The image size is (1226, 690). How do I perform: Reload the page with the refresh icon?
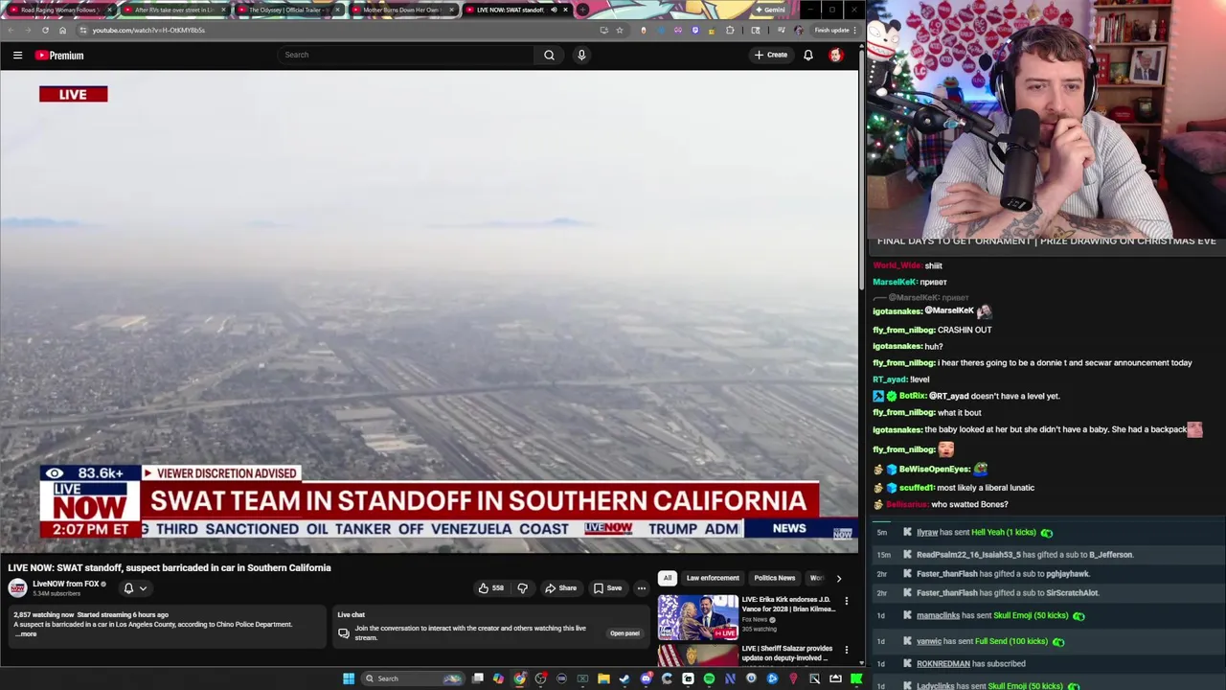coord(45,30)
